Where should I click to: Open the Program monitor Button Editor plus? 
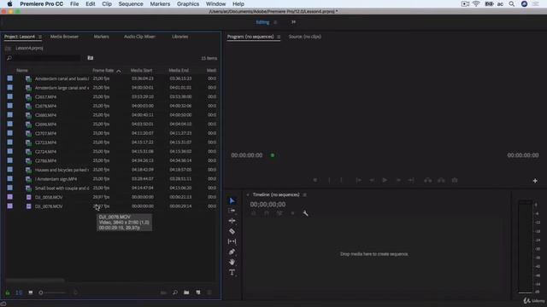click(x=535, y=181)
